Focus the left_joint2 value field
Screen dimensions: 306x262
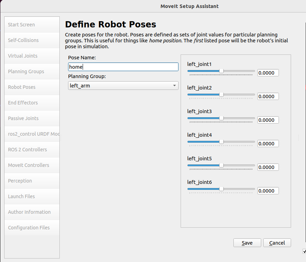(x=268, y=96)
